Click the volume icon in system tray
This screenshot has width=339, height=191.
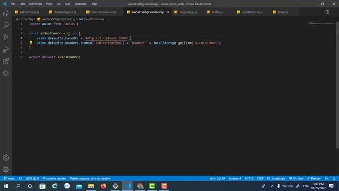pyautogui.click(x=290, y=186)
